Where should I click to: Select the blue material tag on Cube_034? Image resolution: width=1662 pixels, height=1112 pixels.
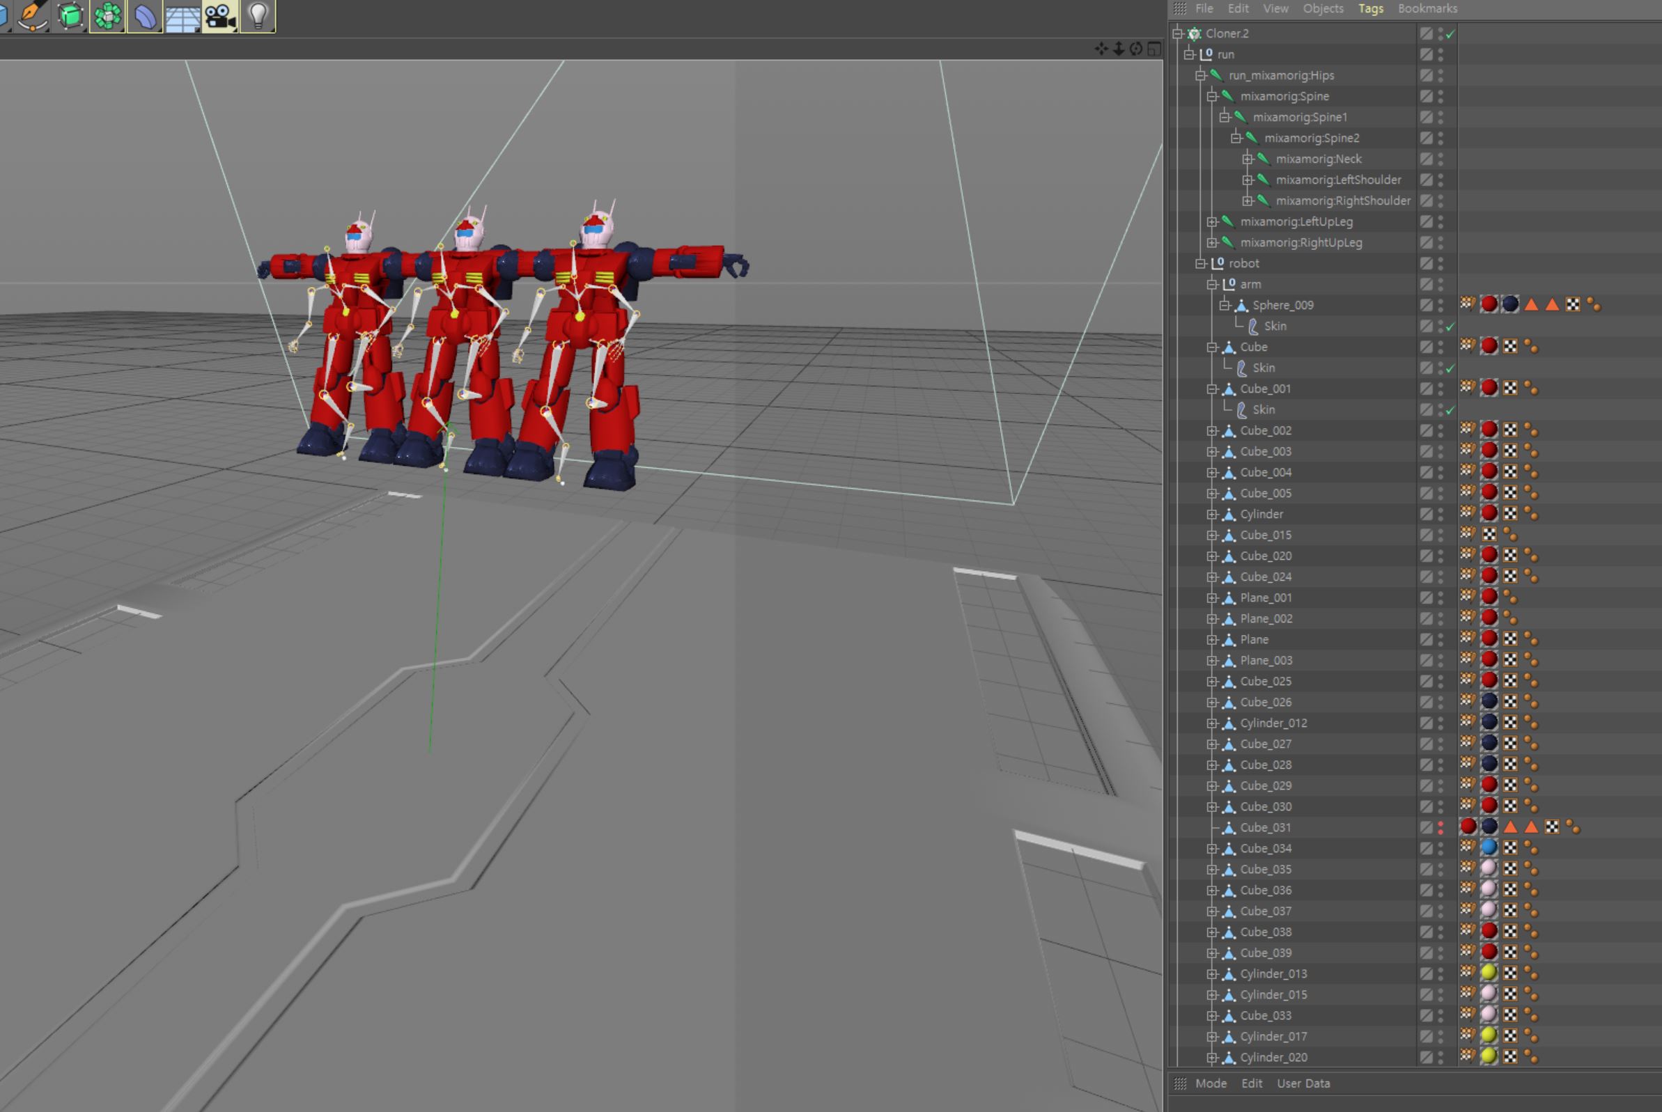pos(1490,847)
